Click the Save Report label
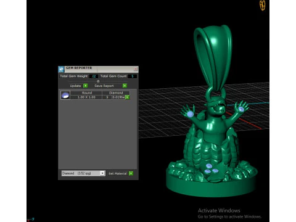 (104, 86)
